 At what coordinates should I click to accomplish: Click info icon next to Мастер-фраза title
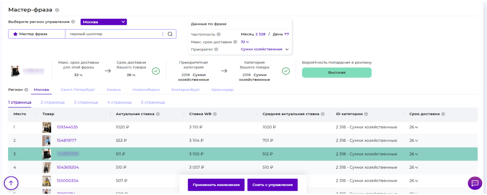(57, 10)
